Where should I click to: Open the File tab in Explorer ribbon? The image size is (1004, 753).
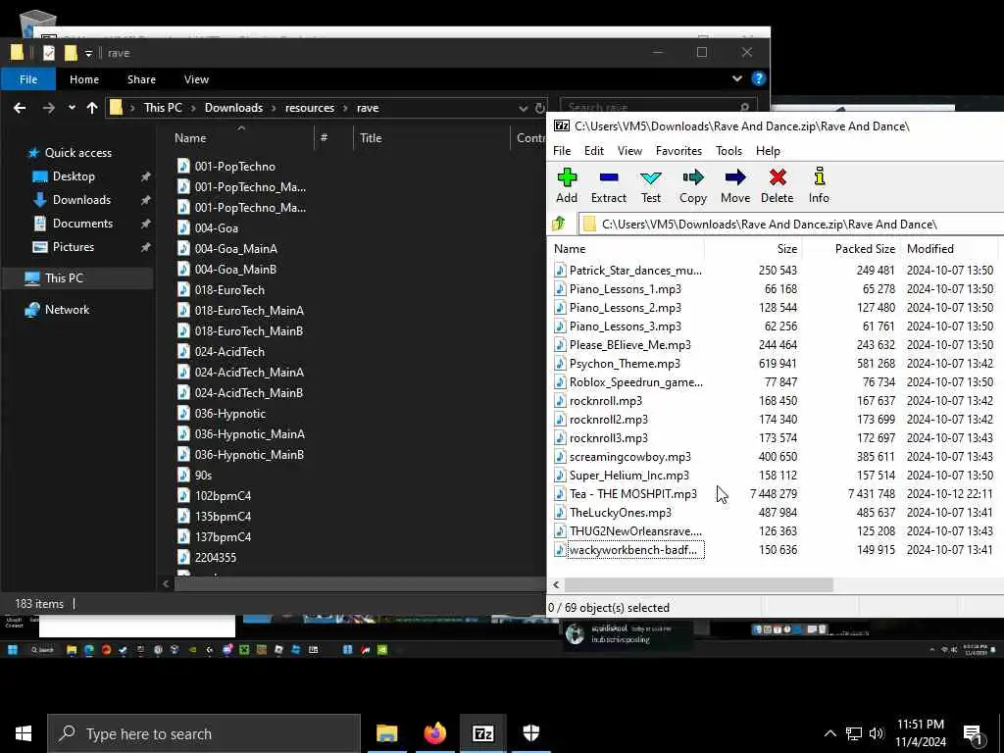(28, 79)
